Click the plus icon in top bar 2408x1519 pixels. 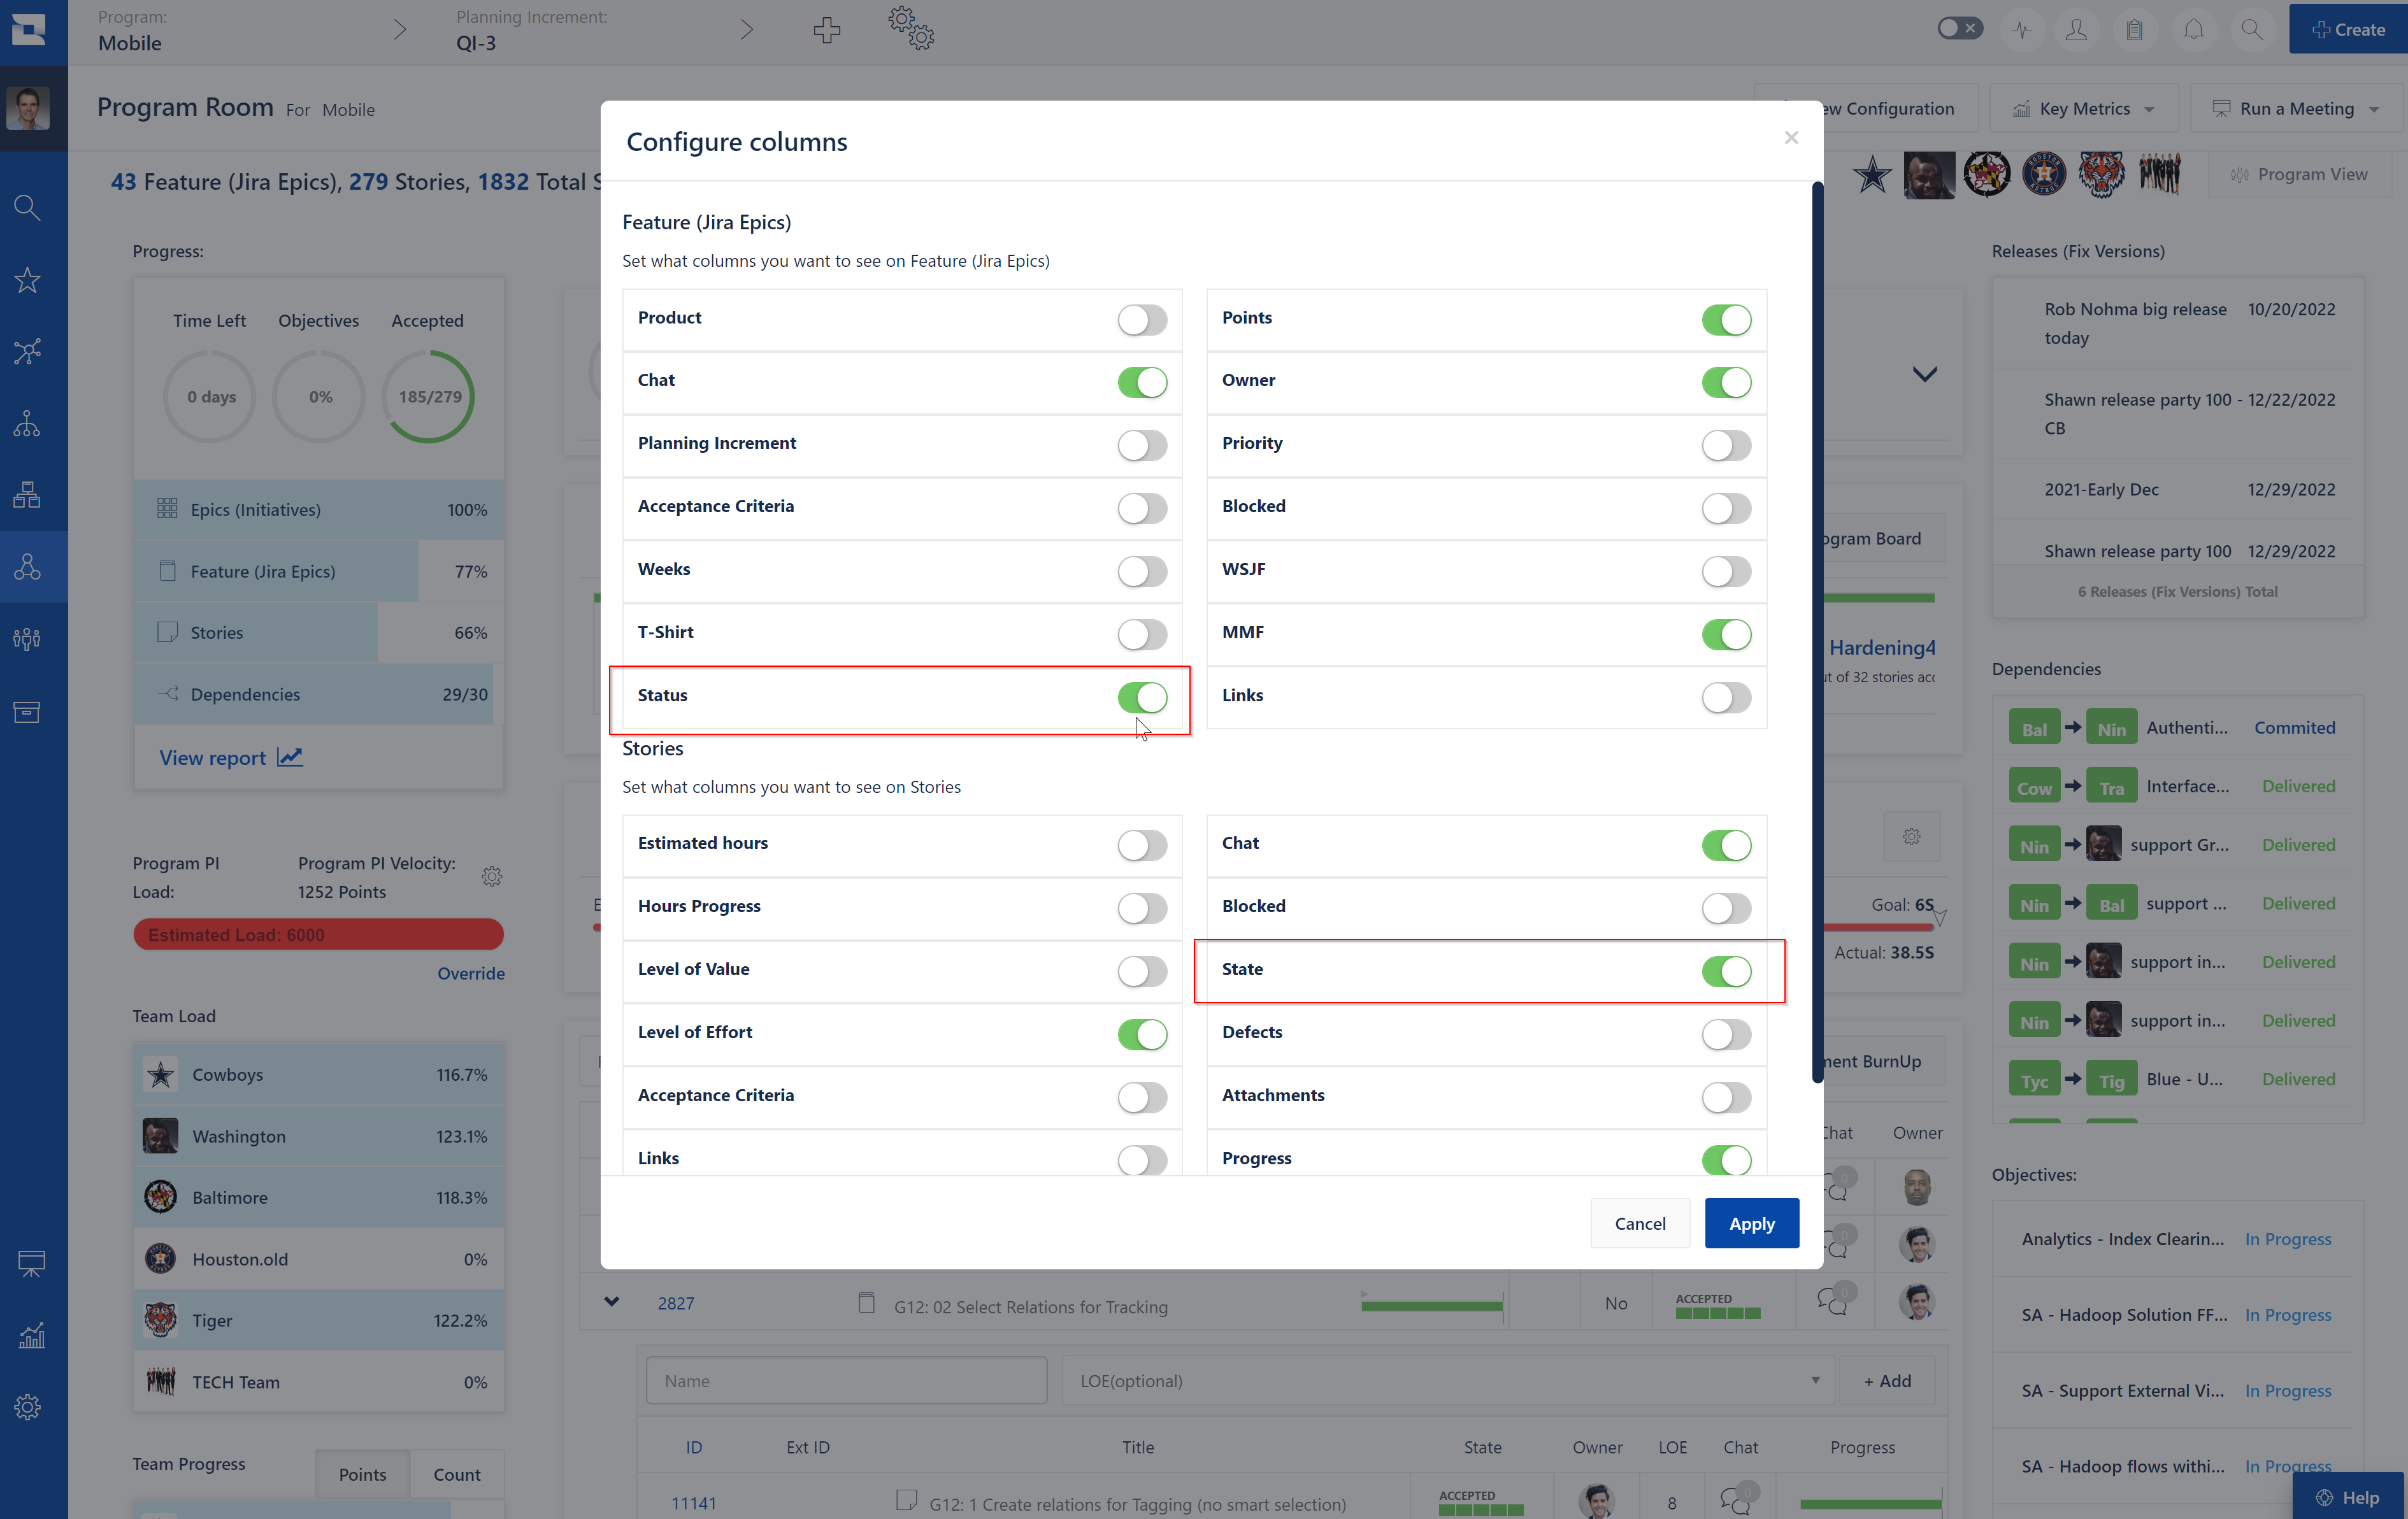pos(826,30)
